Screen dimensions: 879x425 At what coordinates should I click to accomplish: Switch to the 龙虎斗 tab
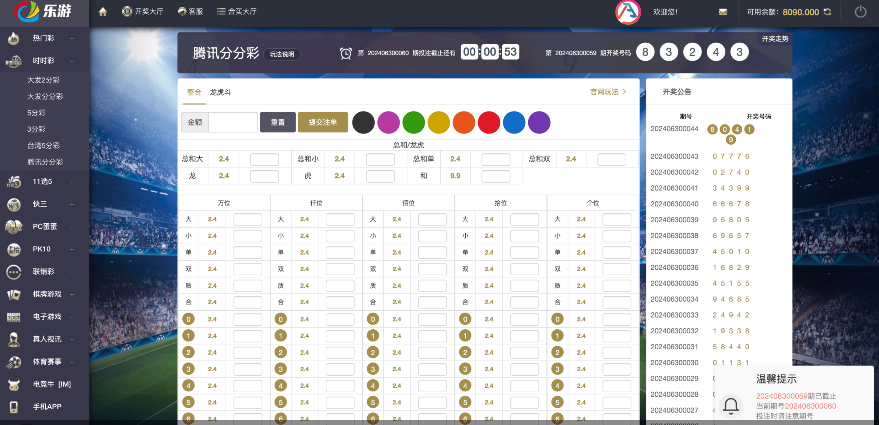tap(220, 92)
